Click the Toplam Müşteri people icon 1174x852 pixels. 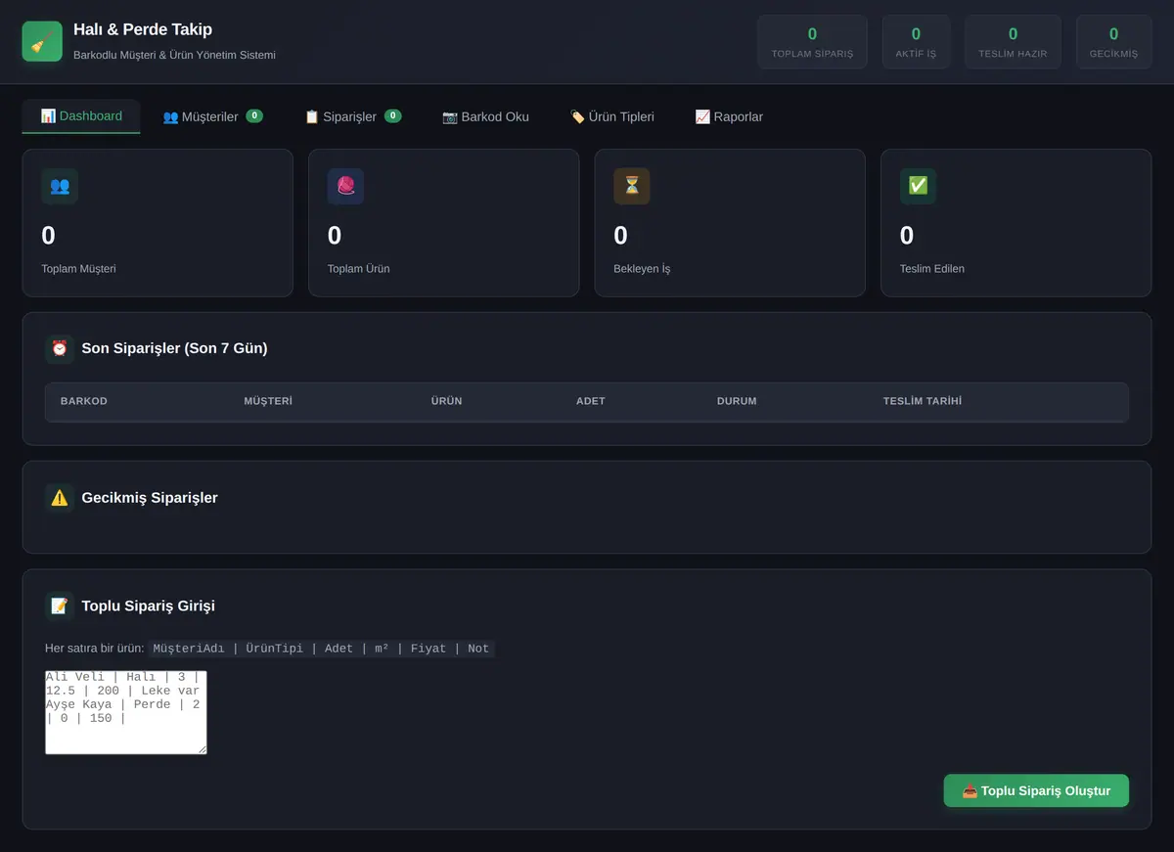(x=60, y=186)
